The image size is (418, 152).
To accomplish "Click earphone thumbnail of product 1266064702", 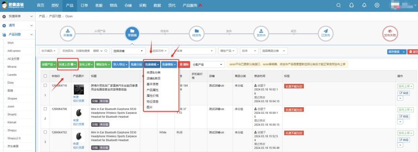I will [x=79, y=136].
